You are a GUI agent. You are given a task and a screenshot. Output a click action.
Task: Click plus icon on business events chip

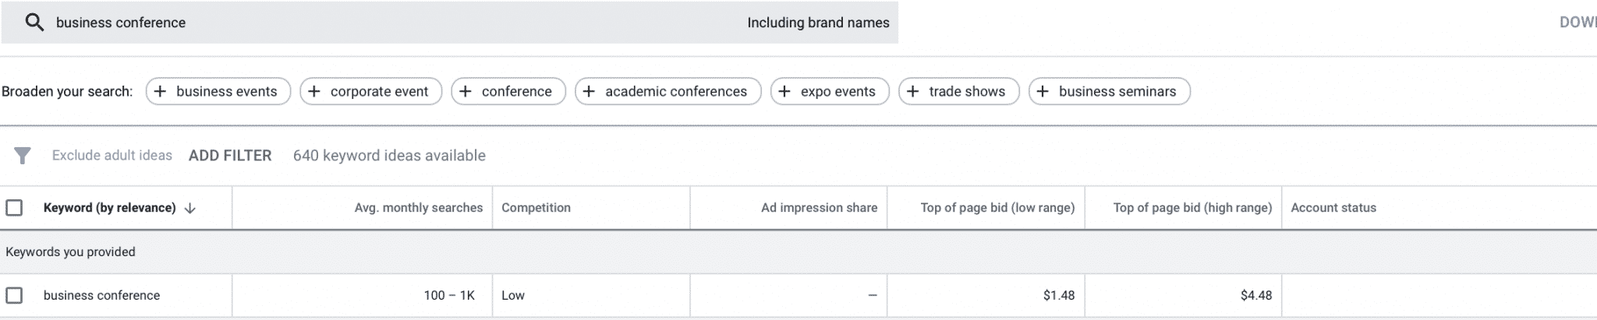(160, 91)
